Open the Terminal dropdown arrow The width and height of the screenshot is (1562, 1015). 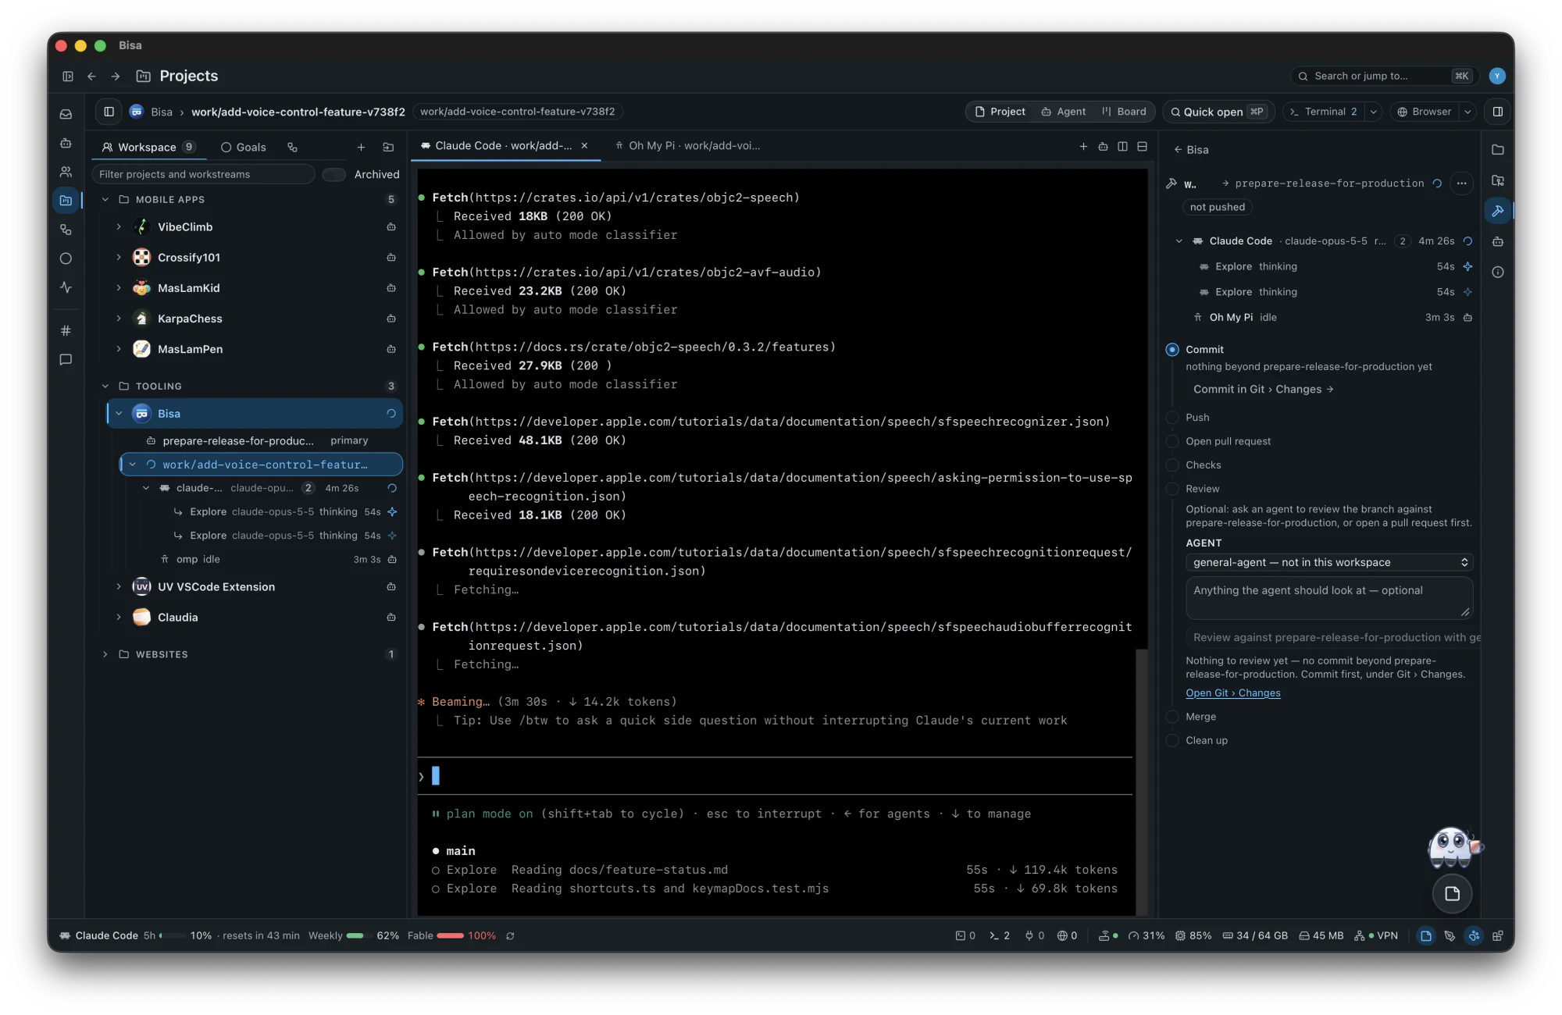click(1373, 112)
